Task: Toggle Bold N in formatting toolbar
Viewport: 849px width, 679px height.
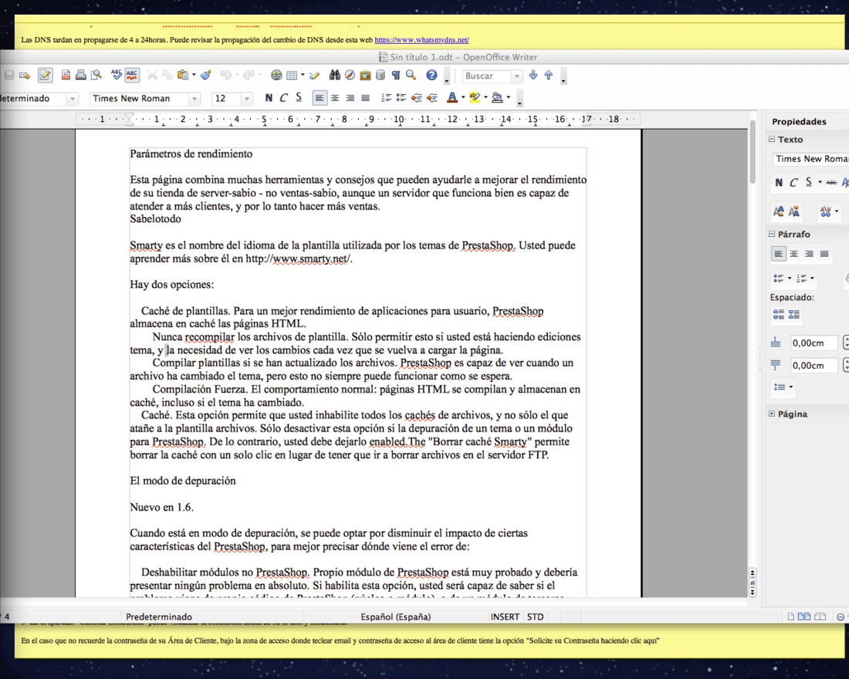Action: [x=269, y=98]
